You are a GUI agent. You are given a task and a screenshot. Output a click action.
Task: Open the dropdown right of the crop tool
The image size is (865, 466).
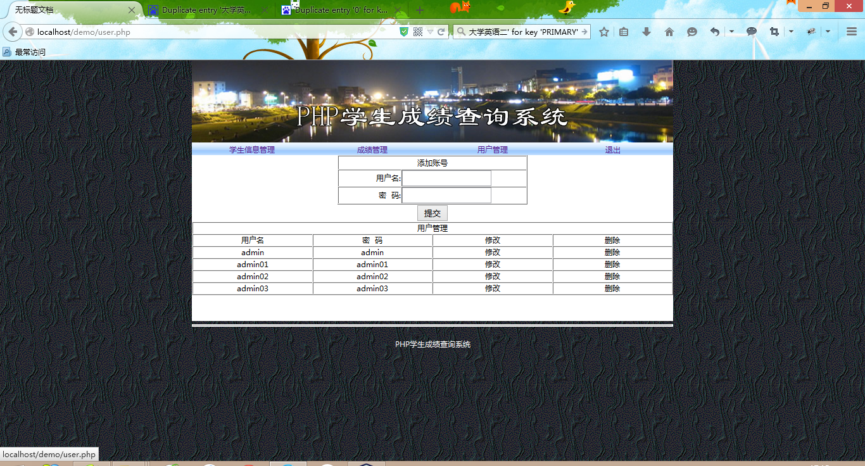coord(790,31)
